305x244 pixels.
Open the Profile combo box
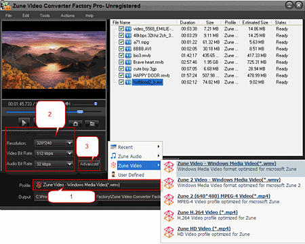[x=97, y=185]
